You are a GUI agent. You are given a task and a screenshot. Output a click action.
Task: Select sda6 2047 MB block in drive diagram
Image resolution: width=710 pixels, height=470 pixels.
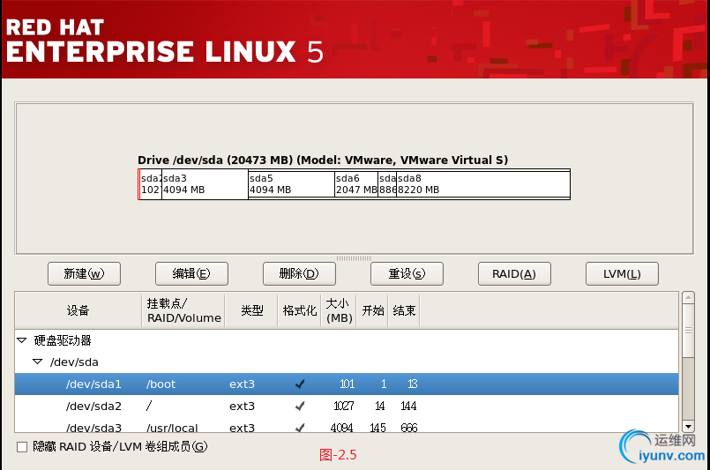pyautogui.click(x=356, y=184)
